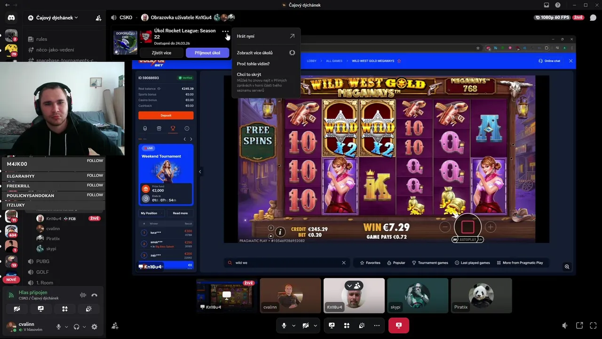This screenshot has height=339, width=602.
Task: Open activities in bottom call controls
Action: (x=347, y=325)
